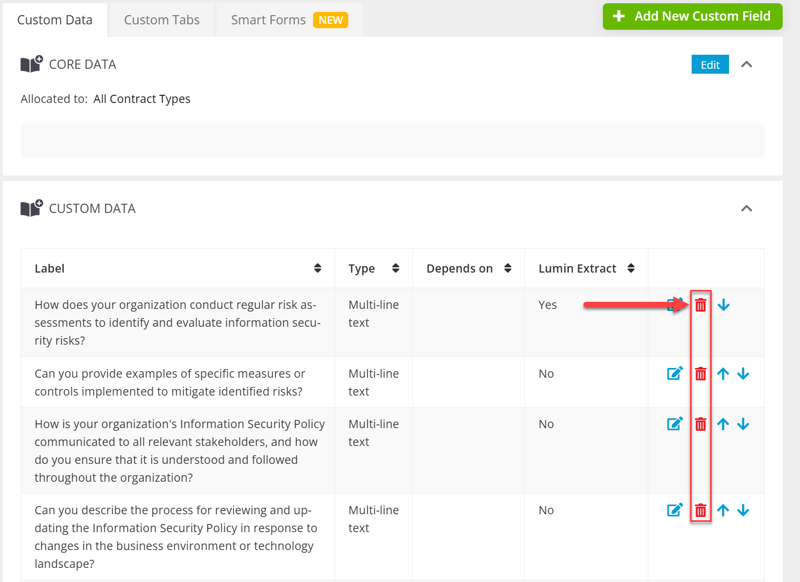Move the 'reviewing and updating' row down
Viewport: 800px width, 582px height.
tap(743, 510)
